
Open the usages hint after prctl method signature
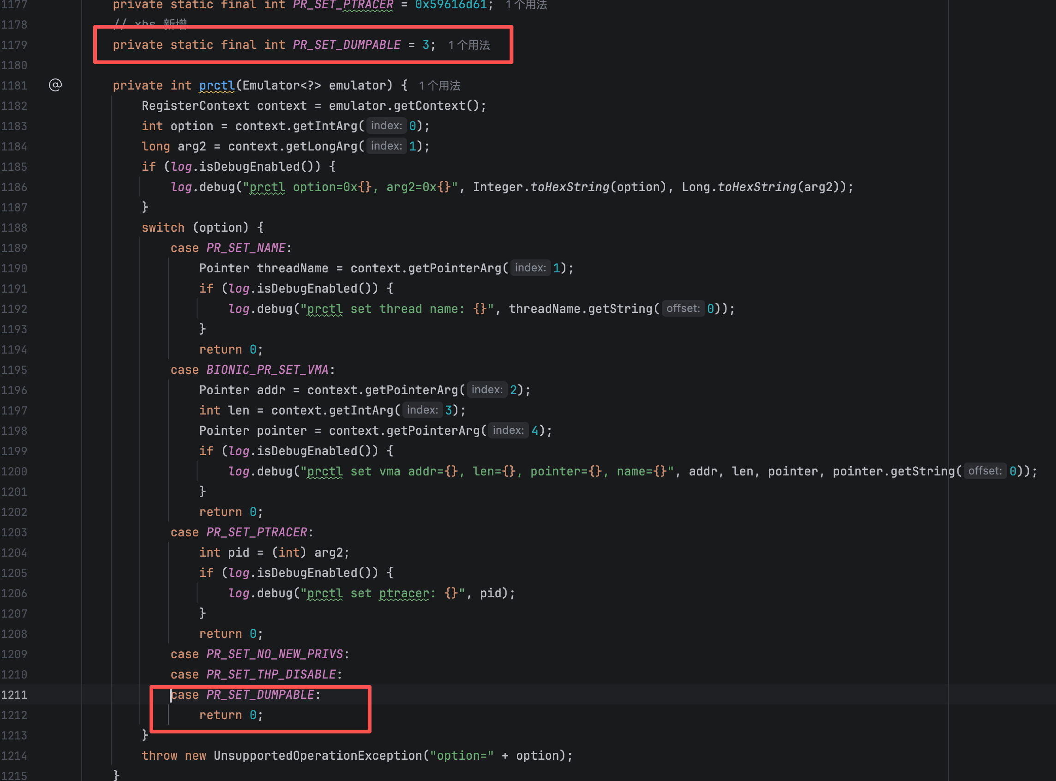(x=439, y=85)
